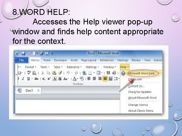Click the Align Right icon
Image resolution: width=182 pixels, height=136 pixels.
[100, 79]
